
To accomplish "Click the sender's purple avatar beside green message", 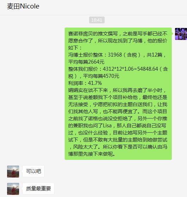I will click(x=181, y=34).
